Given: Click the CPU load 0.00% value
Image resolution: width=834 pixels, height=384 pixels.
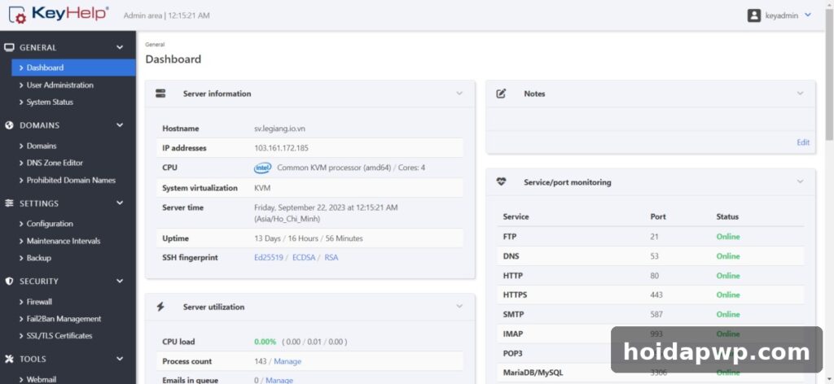Looking at the screenshot, I should point(265,342).
